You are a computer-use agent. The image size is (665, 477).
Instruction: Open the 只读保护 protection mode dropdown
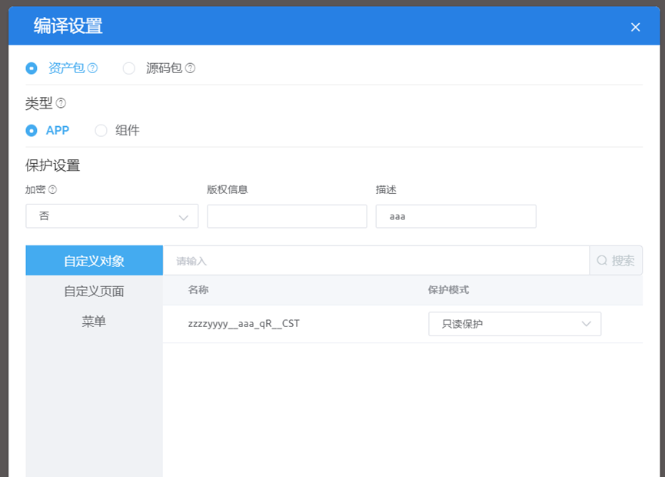coord(514,324)
